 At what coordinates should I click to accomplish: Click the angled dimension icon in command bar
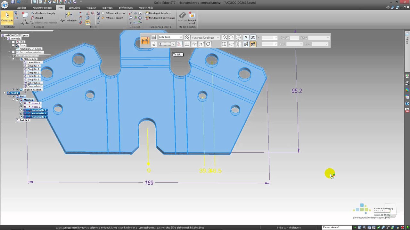point(194,44)
